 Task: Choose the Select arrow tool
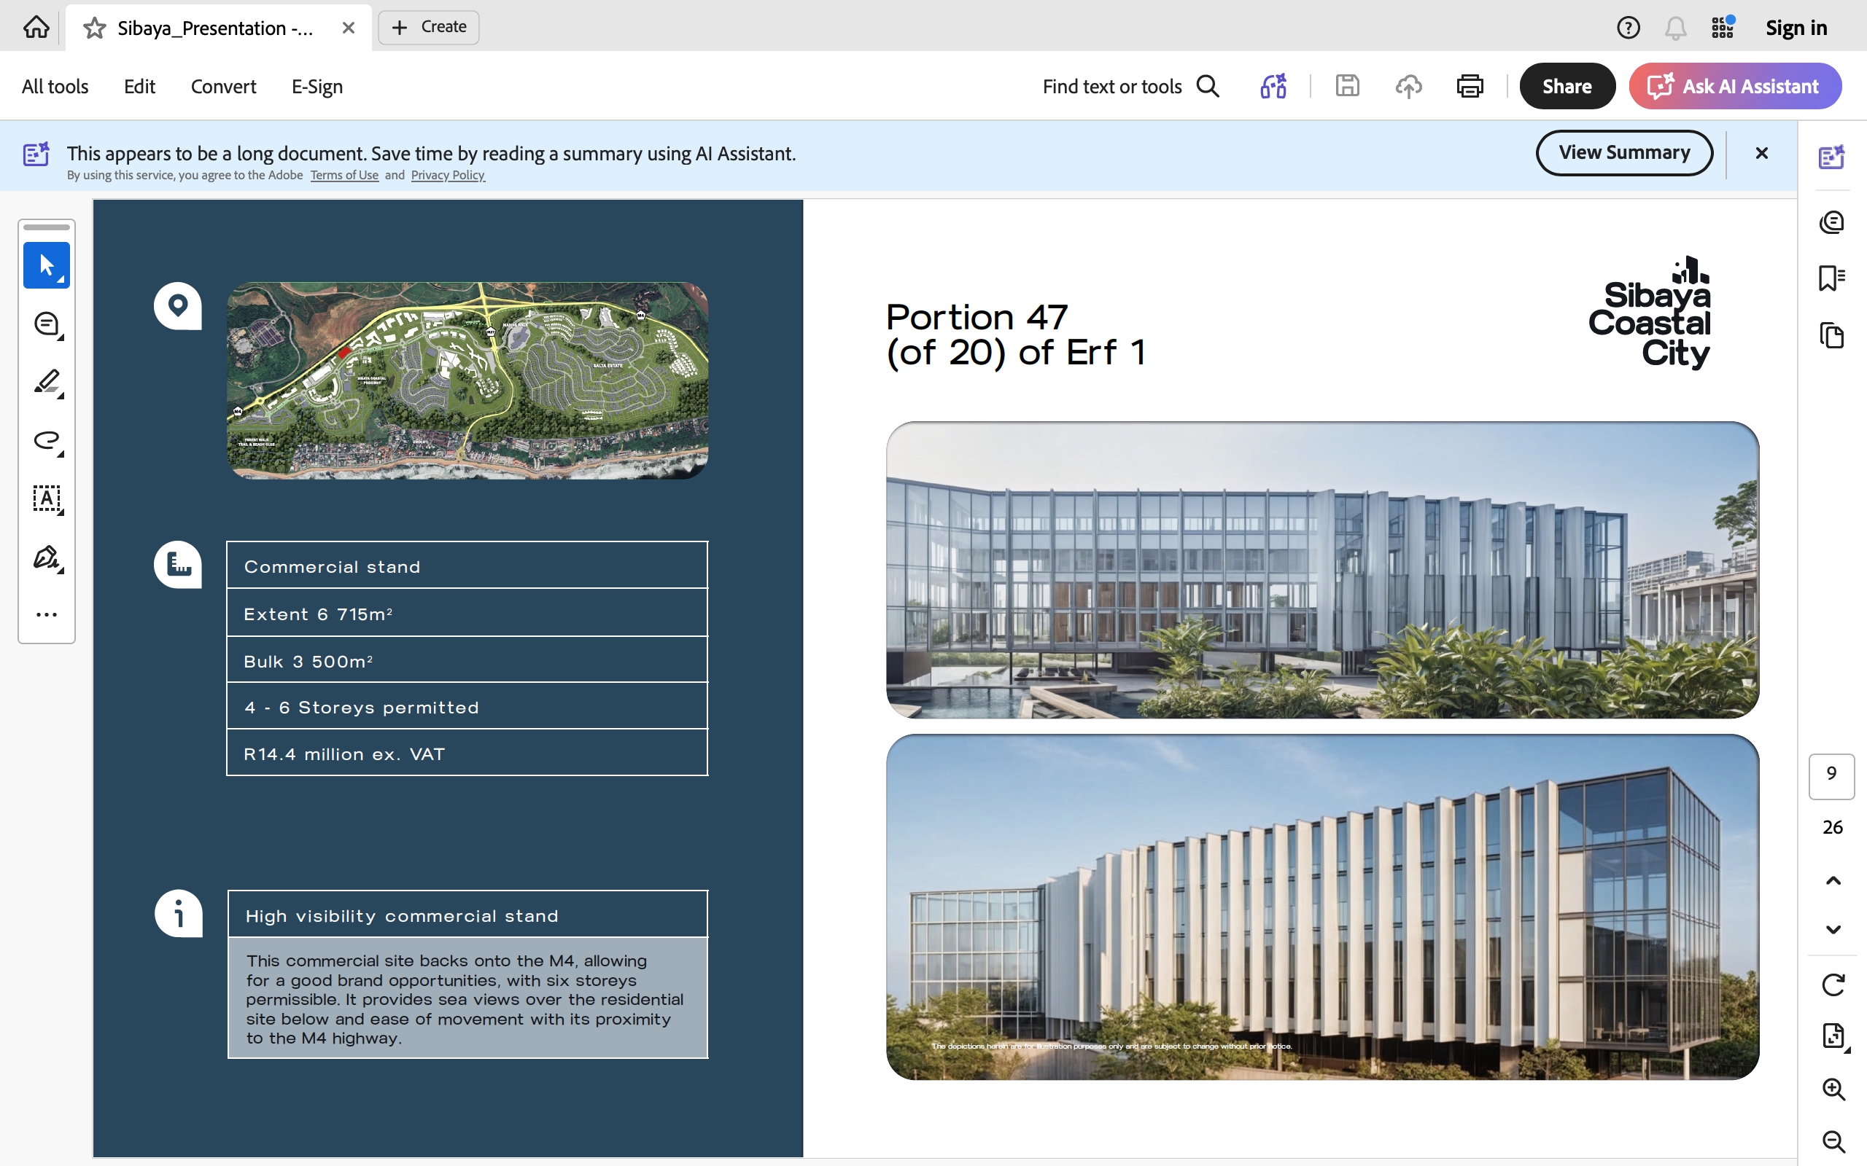click(46, 265)
